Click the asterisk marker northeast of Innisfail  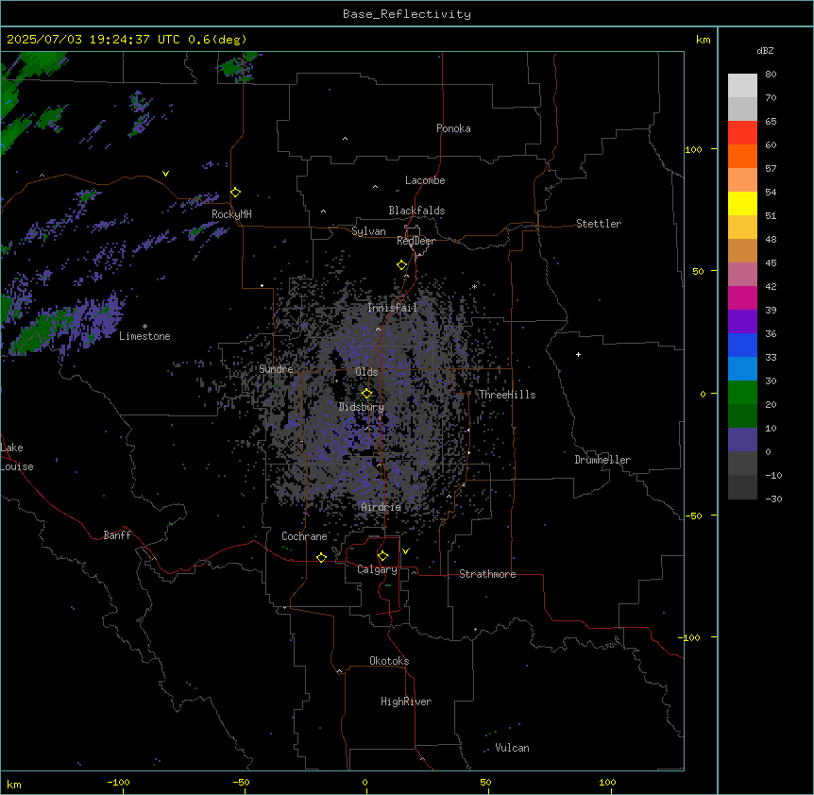(474, 286)
